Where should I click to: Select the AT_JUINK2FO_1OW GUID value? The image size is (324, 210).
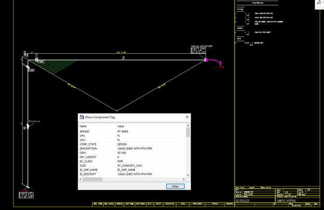(130, 165)
